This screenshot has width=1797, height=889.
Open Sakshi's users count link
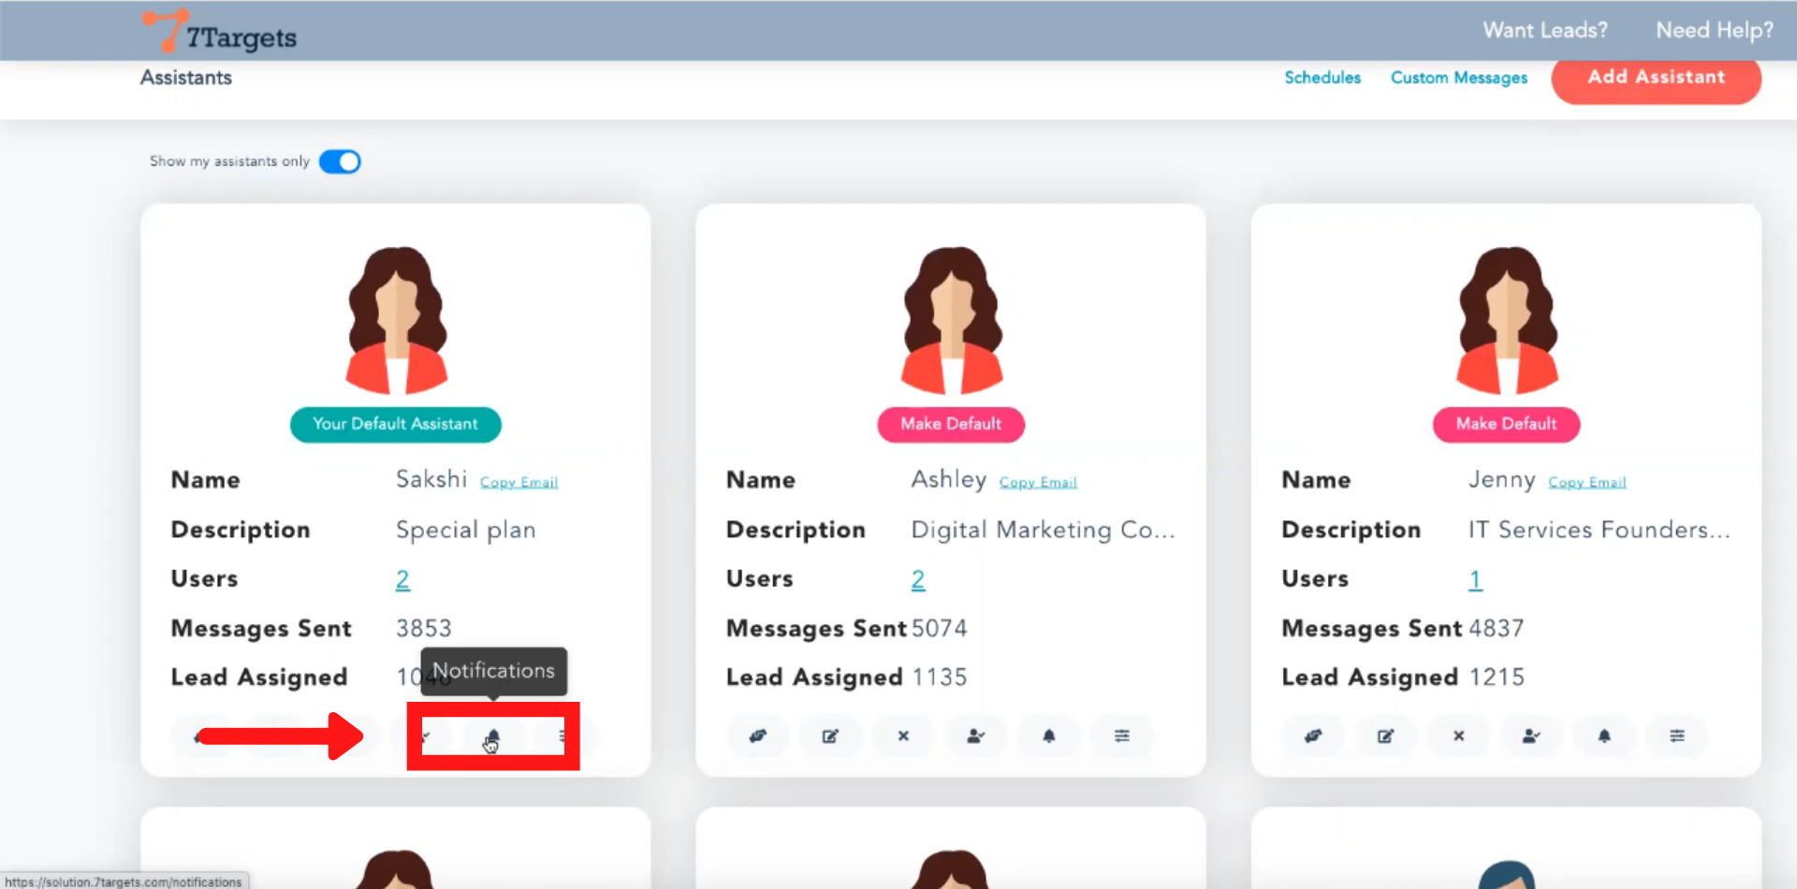point(402,580)
